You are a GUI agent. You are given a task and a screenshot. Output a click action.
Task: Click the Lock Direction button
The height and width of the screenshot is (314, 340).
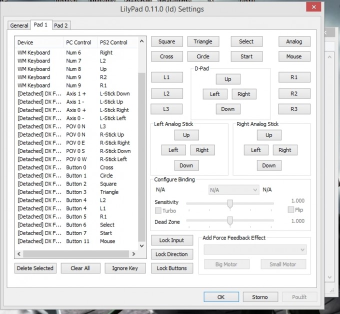(172, 254)
